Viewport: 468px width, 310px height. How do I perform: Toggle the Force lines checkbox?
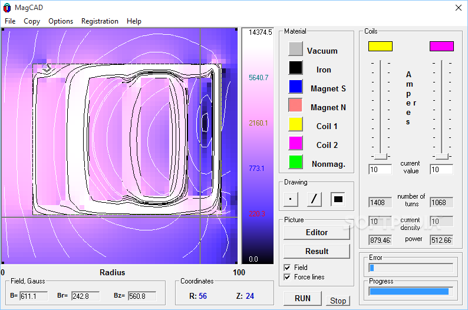(287, 277)
